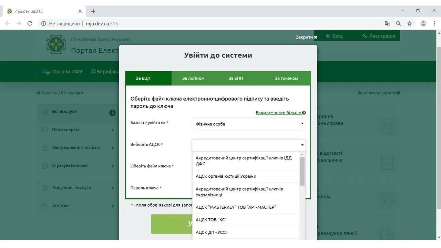Pick АЦСК ТОВ "КС" from the list

click(246, 220)
